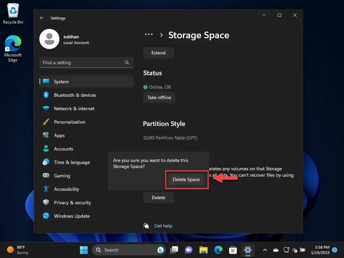Click the OneDrive cloud tray icon
Viewport: 344px width, 258px height.
pos(276,250)
